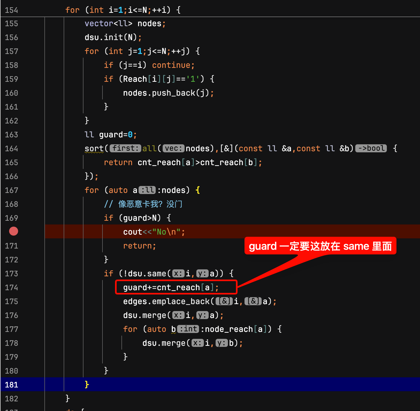The height and width of the screenshot is (411, 420).
Task: Click the sort function name with squiggly underline
Action: [x=94, y=149]
